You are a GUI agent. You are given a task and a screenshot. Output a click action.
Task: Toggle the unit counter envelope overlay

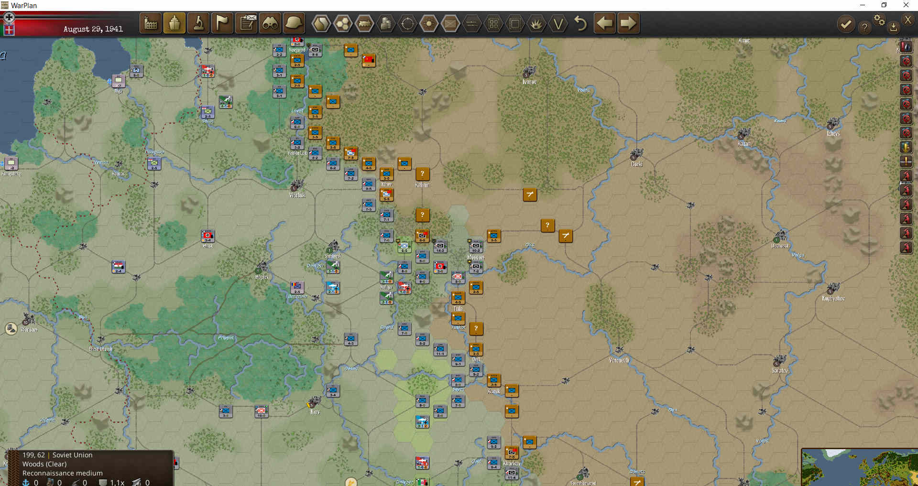[x=450, y=23]
